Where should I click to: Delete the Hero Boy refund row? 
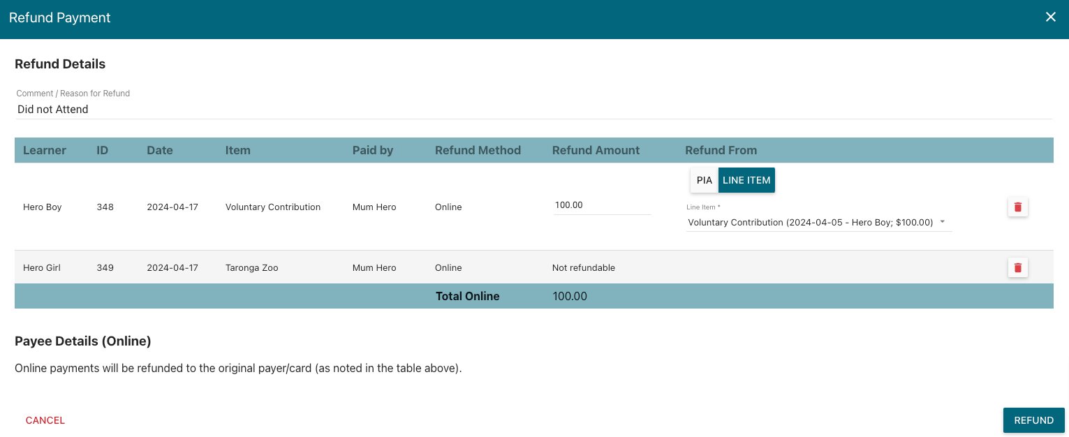pos(1017,207)
